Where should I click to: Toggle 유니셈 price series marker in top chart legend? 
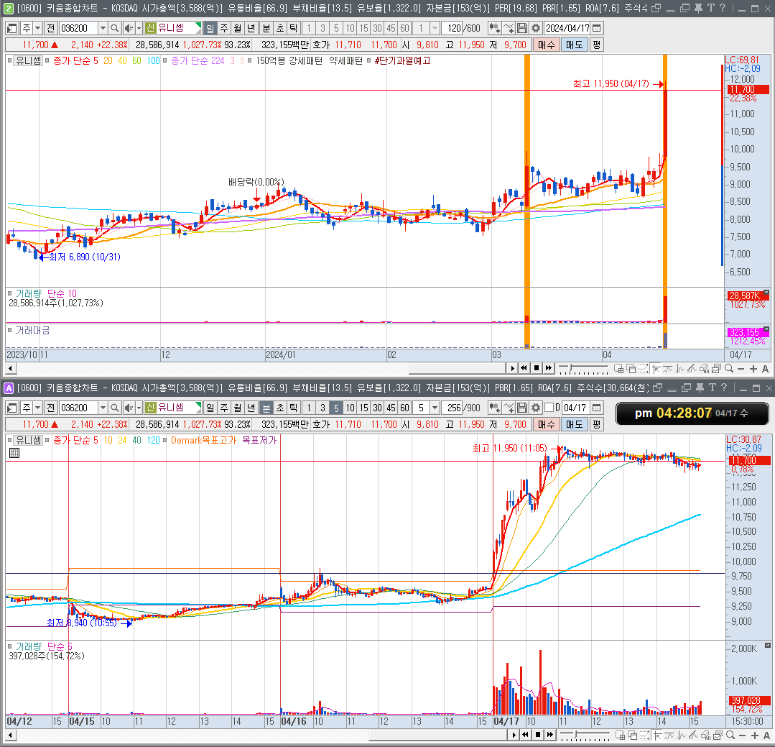pyautogui.click(x=10, y=60)
